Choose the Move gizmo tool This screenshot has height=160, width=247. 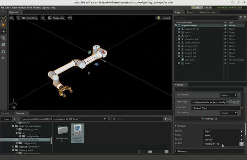[3, 31]
